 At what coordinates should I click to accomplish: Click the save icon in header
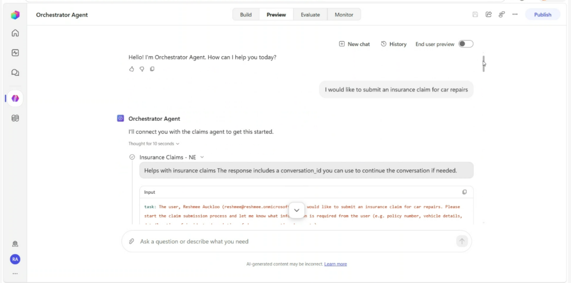click(475, 14)
